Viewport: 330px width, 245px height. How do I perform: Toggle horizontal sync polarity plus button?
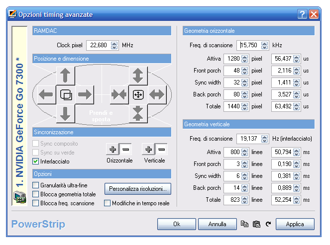point(113,149)
